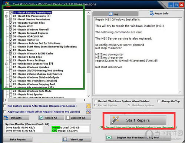The height and width of the screenshot is (143, 185).
Task: Click the green checkmark icon on Select All
Action: [41, 118]
